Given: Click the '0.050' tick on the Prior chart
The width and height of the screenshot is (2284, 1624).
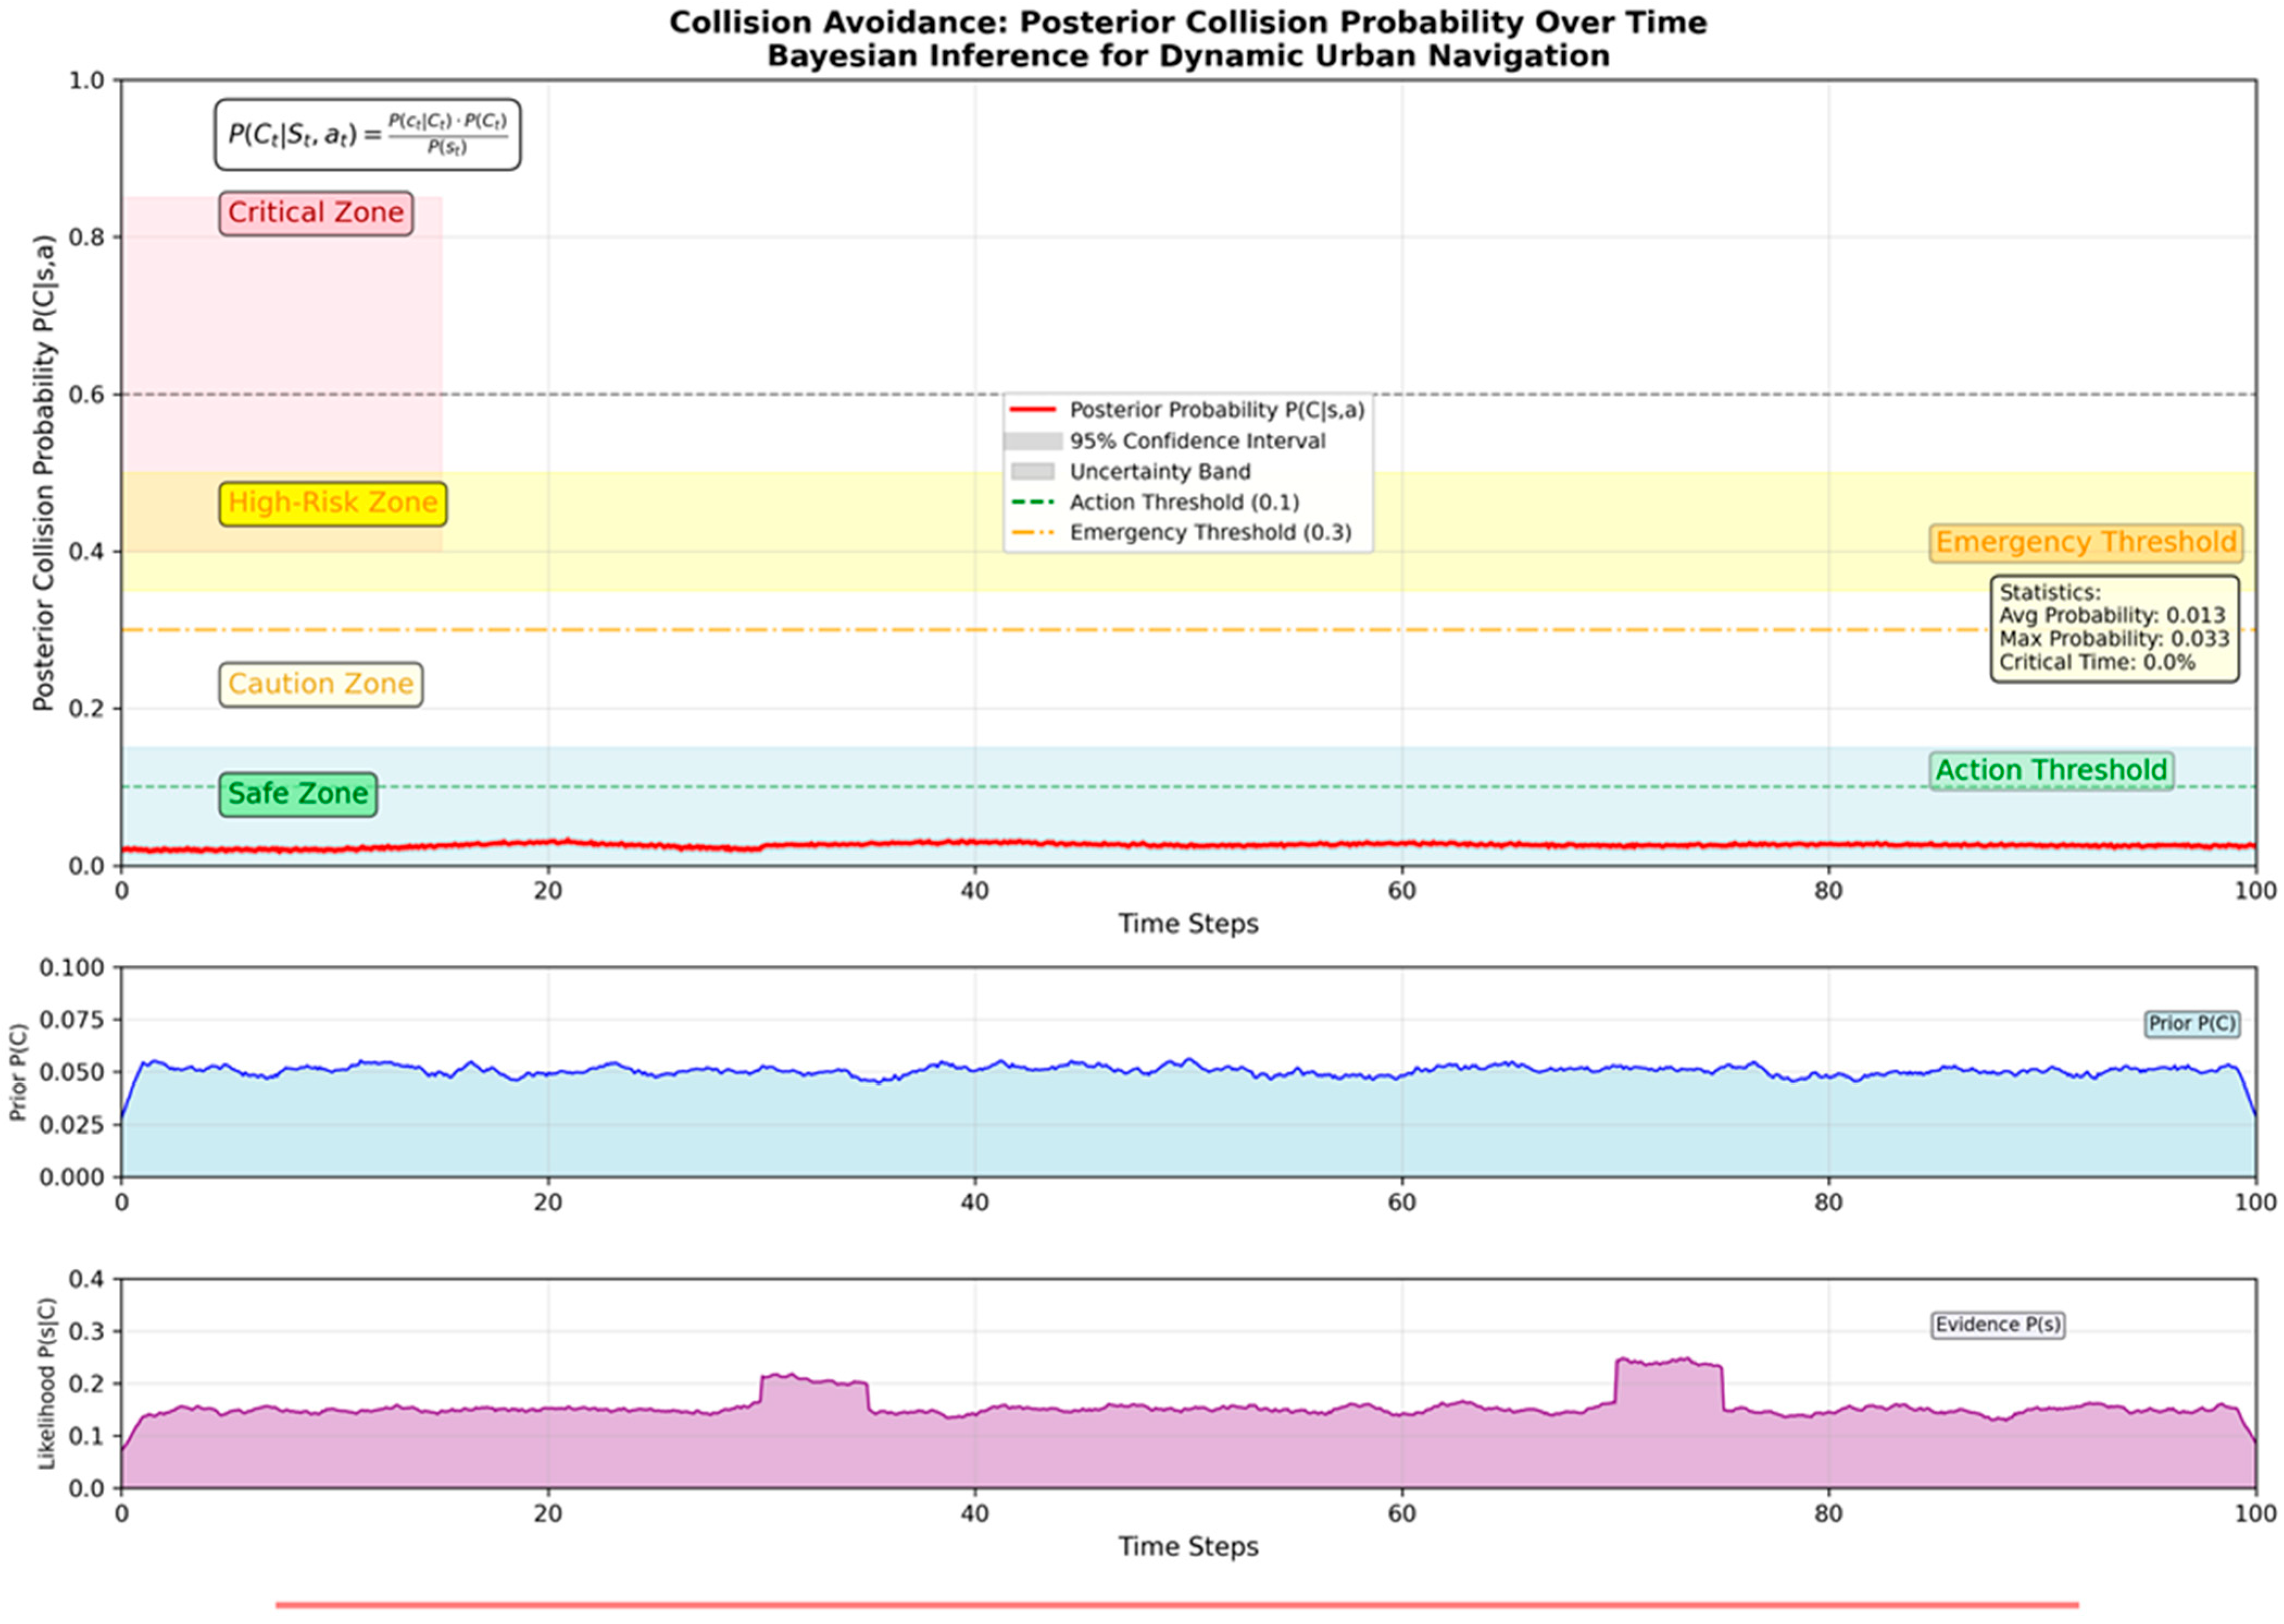Looking at the screenshot, I should click(x=71, y=1072).
